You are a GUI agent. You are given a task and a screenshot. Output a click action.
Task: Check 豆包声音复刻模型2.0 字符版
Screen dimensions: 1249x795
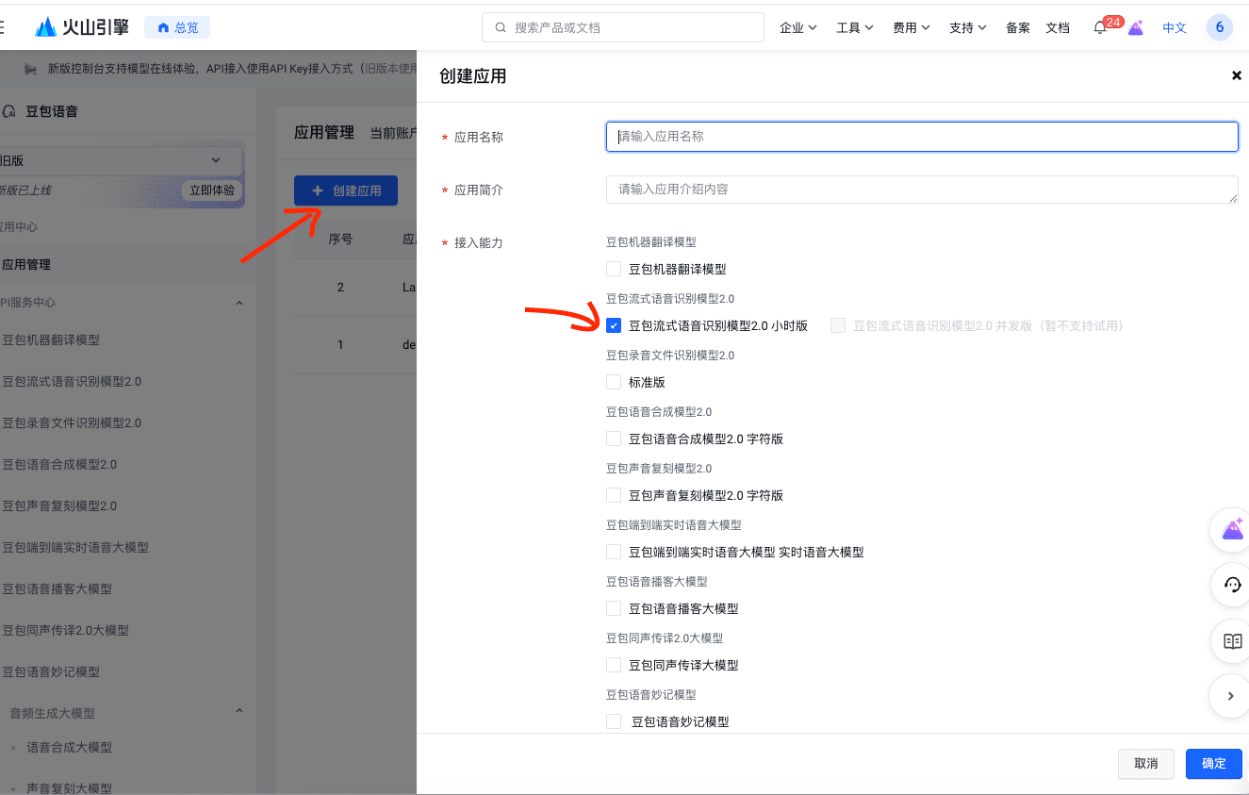[614, 495]
